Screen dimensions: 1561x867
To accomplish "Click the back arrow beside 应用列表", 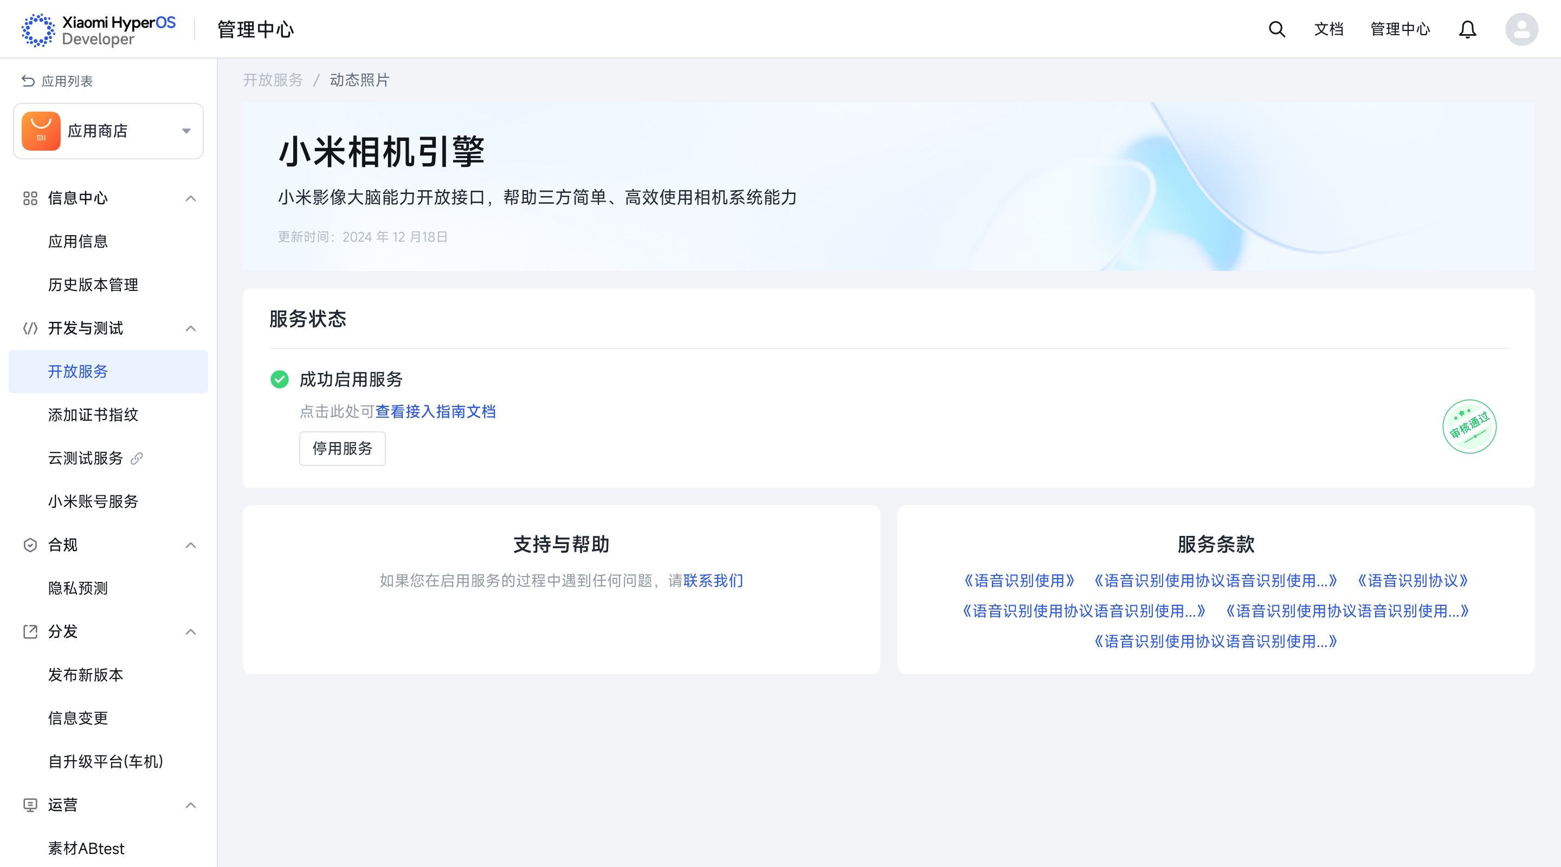I will point(28,81).
